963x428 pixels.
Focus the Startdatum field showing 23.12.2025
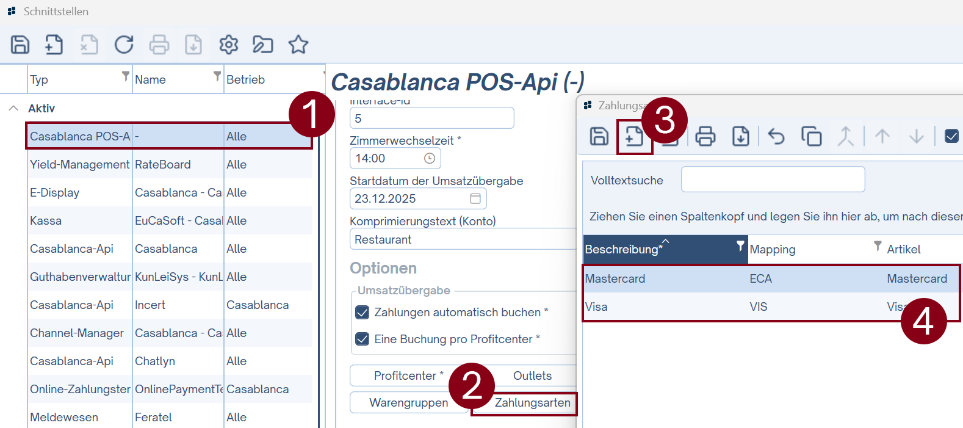pyautogui.click(x=418, y=198)
